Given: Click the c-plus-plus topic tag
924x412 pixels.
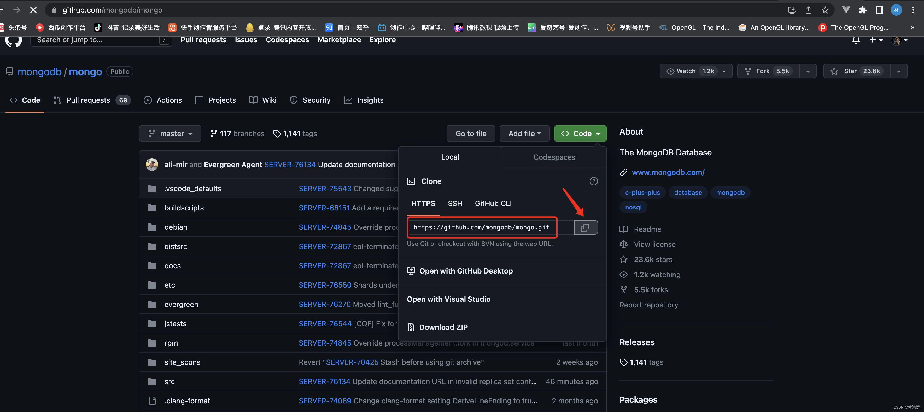Looking at the screenshot, I should click(642, 192).
